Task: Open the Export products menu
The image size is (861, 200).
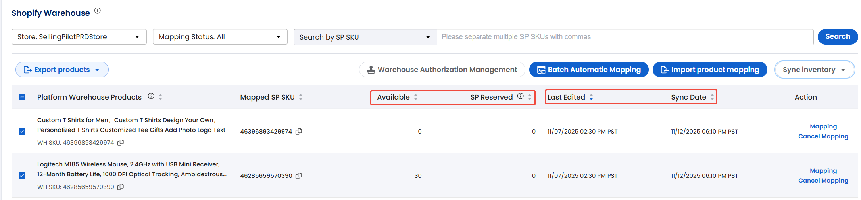Action: click(x=62, y=70)
